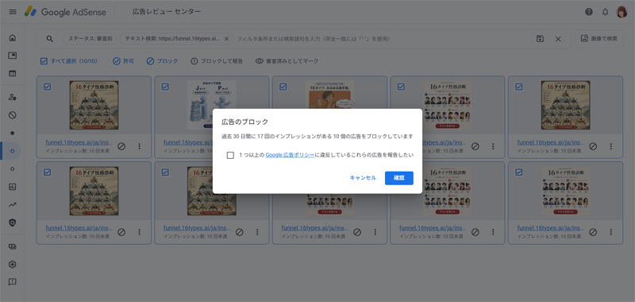Check the Google 広告ポリシー report checkbox

[230, 155]
